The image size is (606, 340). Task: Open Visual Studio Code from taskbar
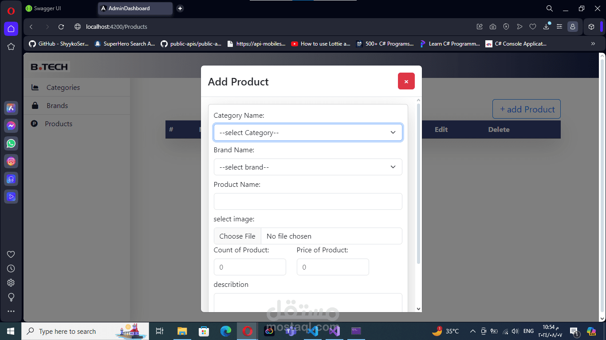313,331
